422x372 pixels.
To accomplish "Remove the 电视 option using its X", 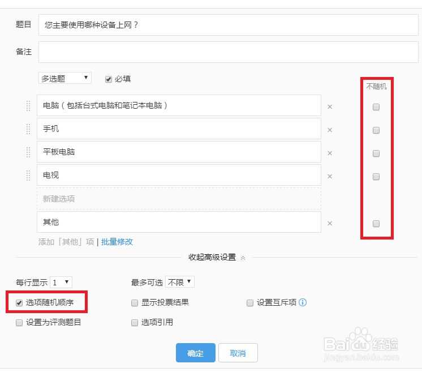I will pos(330,177).
